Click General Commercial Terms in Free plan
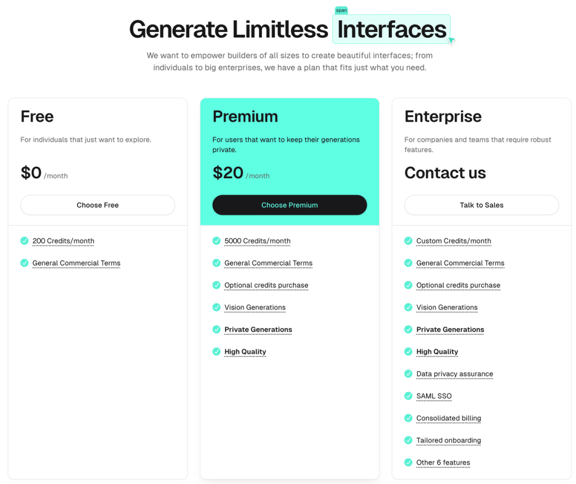 [x=76, y=263]
